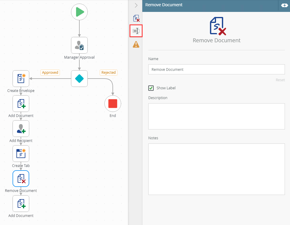
Task: Click the Rejected outcome label
Action: click(x=108, y=73)
